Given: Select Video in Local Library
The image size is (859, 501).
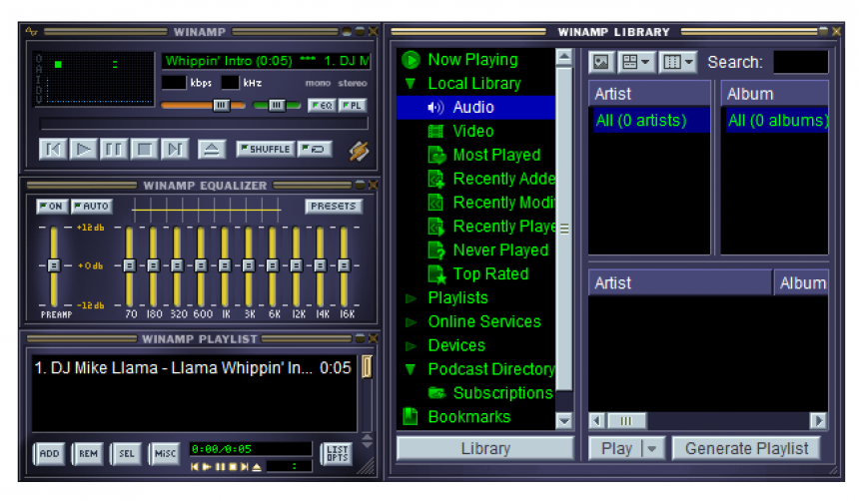Looking at the screenshot, I should pyautogui.click(x=475, y=131).
